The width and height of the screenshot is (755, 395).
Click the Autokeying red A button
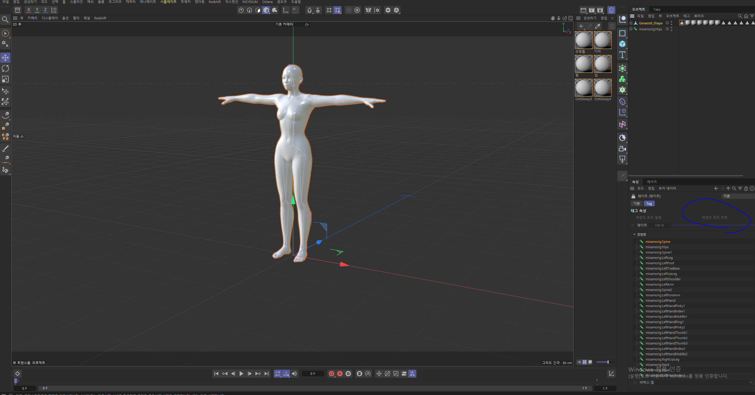point(340,374)
